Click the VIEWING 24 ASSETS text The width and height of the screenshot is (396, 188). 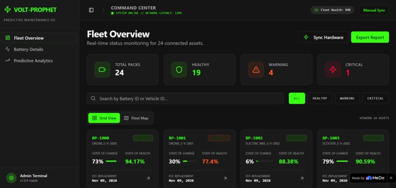coord(374,118)
